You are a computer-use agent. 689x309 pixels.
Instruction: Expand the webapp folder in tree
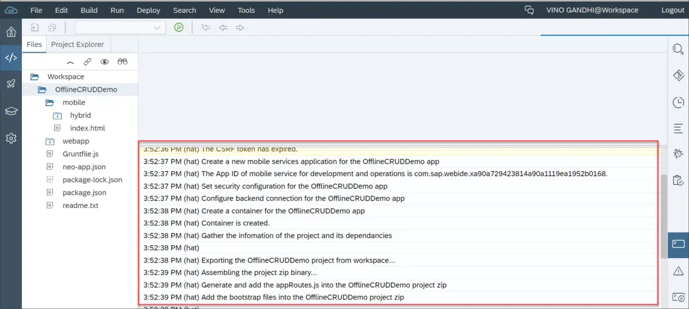[50, 141]
